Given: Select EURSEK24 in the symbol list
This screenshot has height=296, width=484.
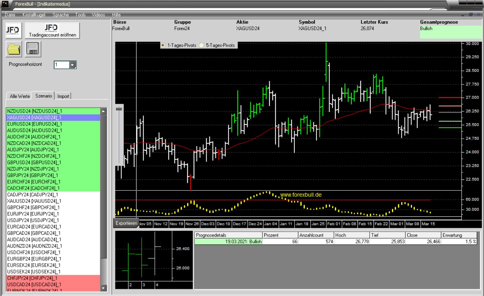Looking at the screenshot, I should 53,265.
